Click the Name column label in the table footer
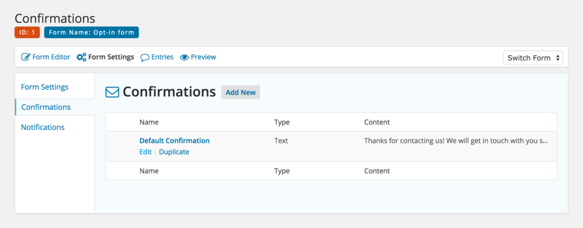This screenshot has width=583, height=228. coord(149,171)
